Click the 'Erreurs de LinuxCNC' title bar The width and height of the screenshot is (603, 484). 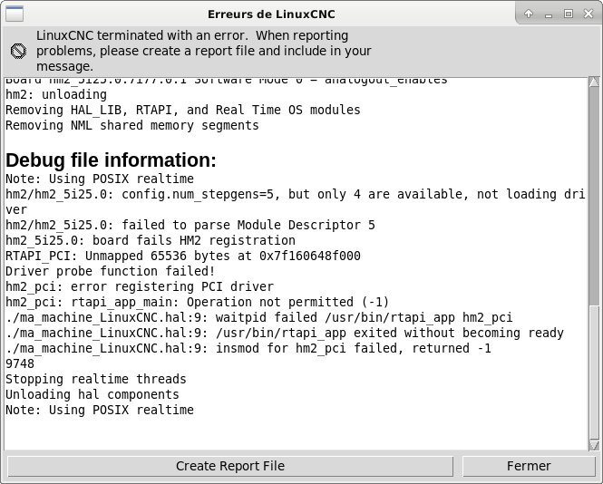pyautogui.click(x=271, y=15)
